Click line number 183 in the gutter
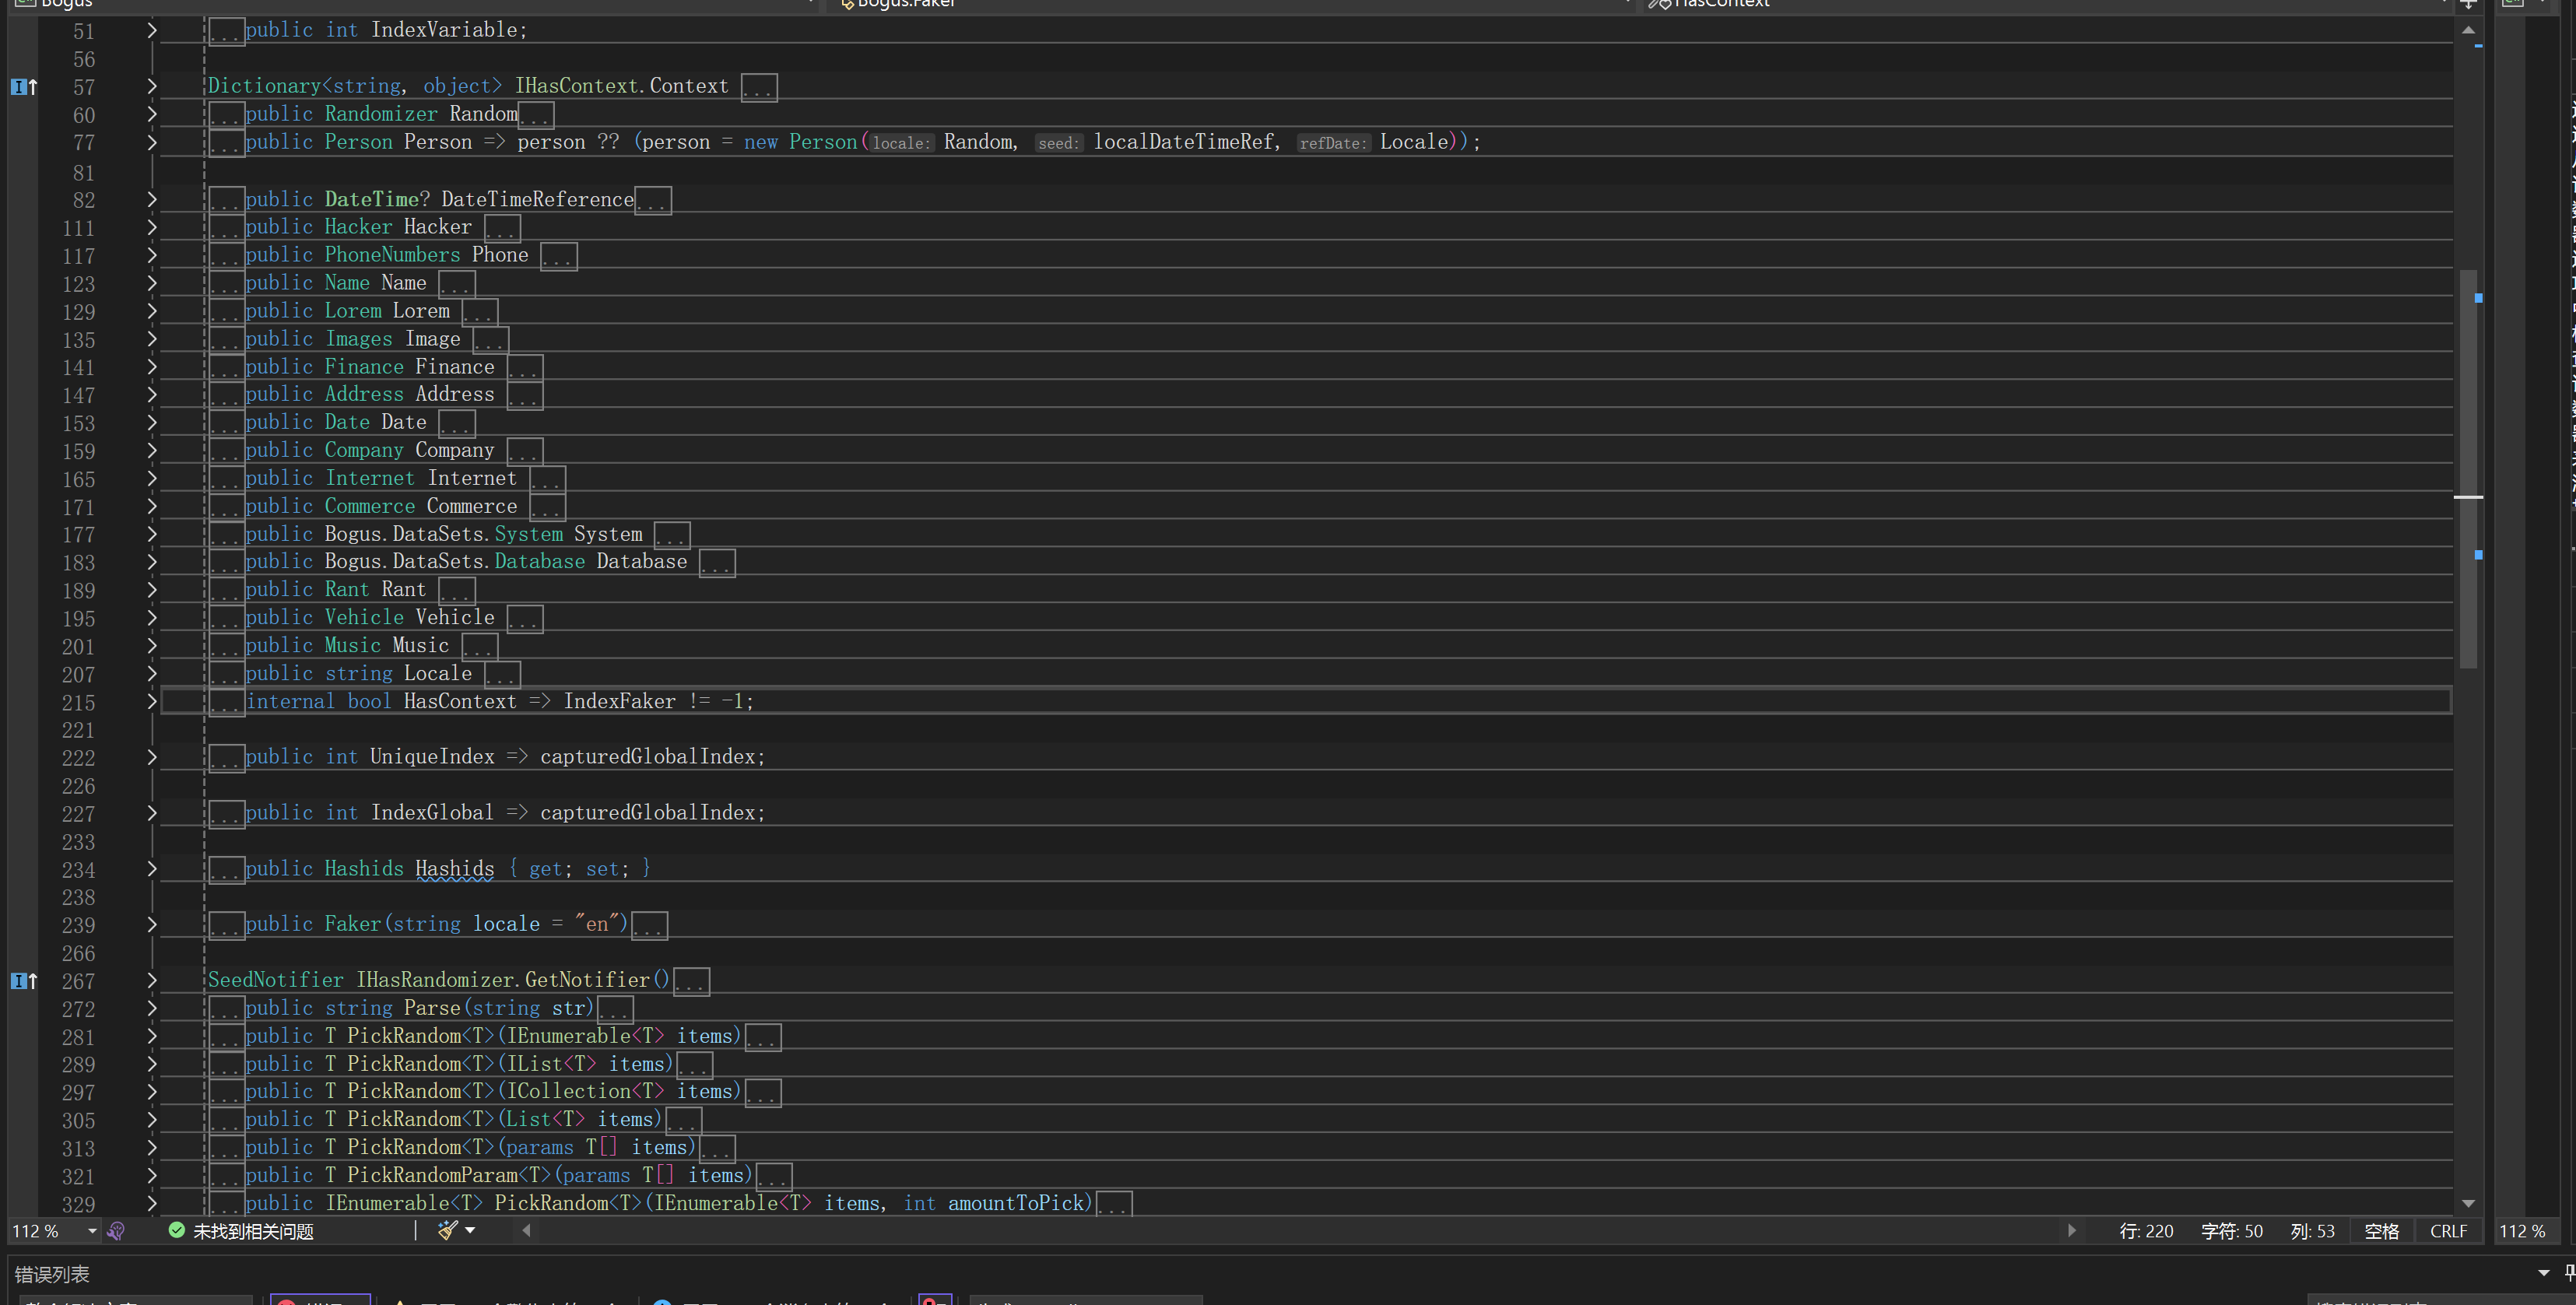This screenshot has width=2576, height=1305. coord(78,563)
